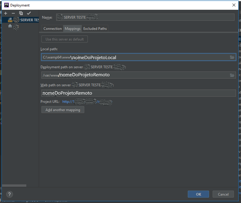Screen dimensions: 241x203
Task: Add a new deployment server
Action: click(5, 13)
